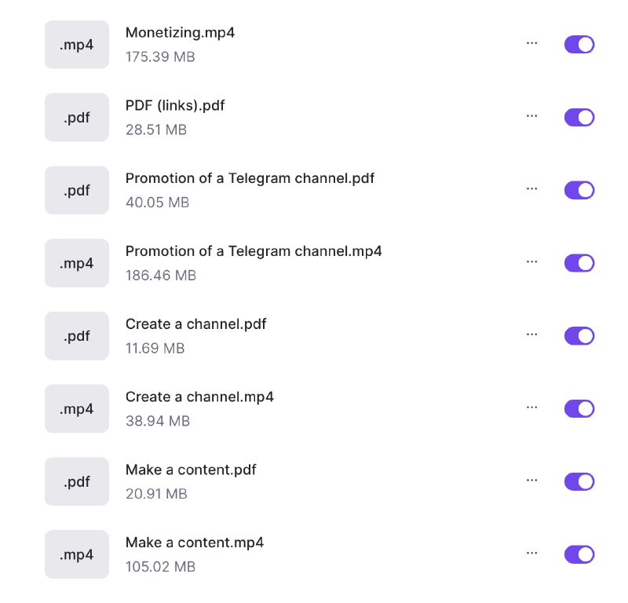
Task: Open the options menu for Monetizing.mp4
Action: [x=532, y=43]
